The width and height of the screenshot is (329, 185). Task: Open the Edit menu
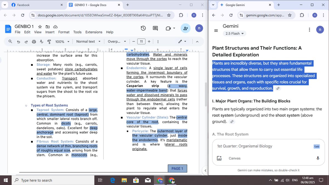(27, 32)
